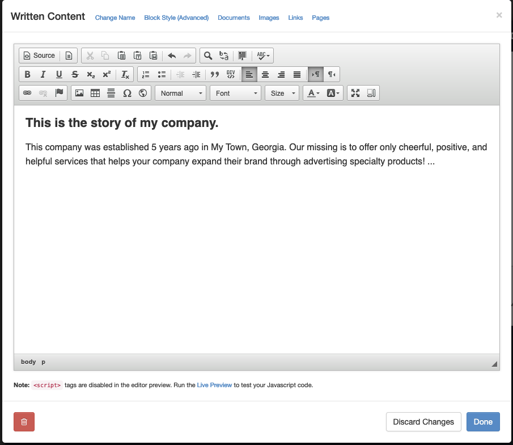Image resolution: width=513 pixels, height=445 pixels.
Task: Open the Size dropdown
Action: 282,94
